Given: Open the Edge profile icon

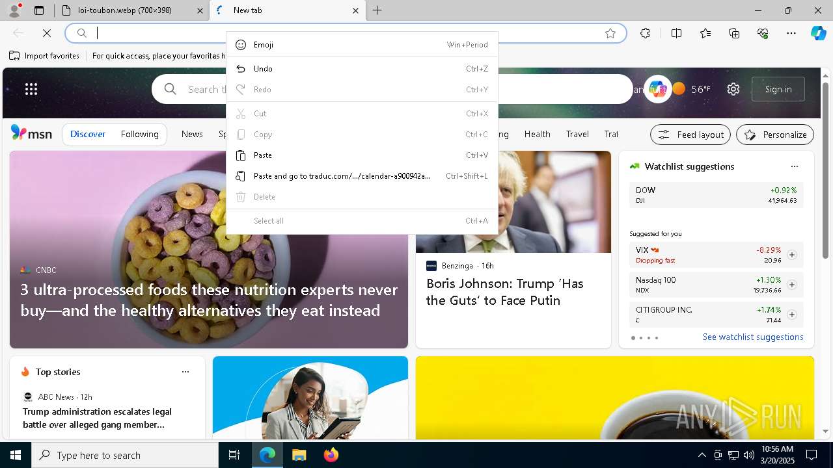Looking at the screenshot, I should tap(14, 10).
